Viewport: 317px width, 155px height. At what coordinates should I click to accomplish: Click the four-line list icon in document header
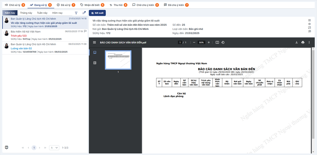tap(310, 20)
